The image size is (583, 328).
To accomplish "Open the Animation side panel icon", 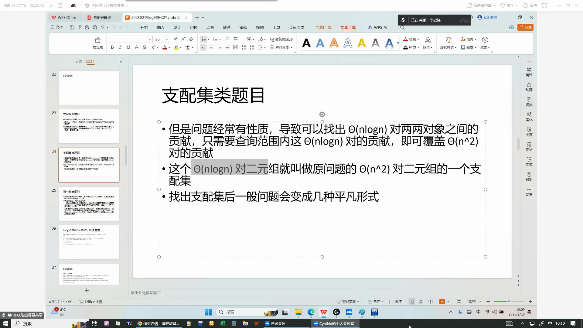I will tap(529, 87).
